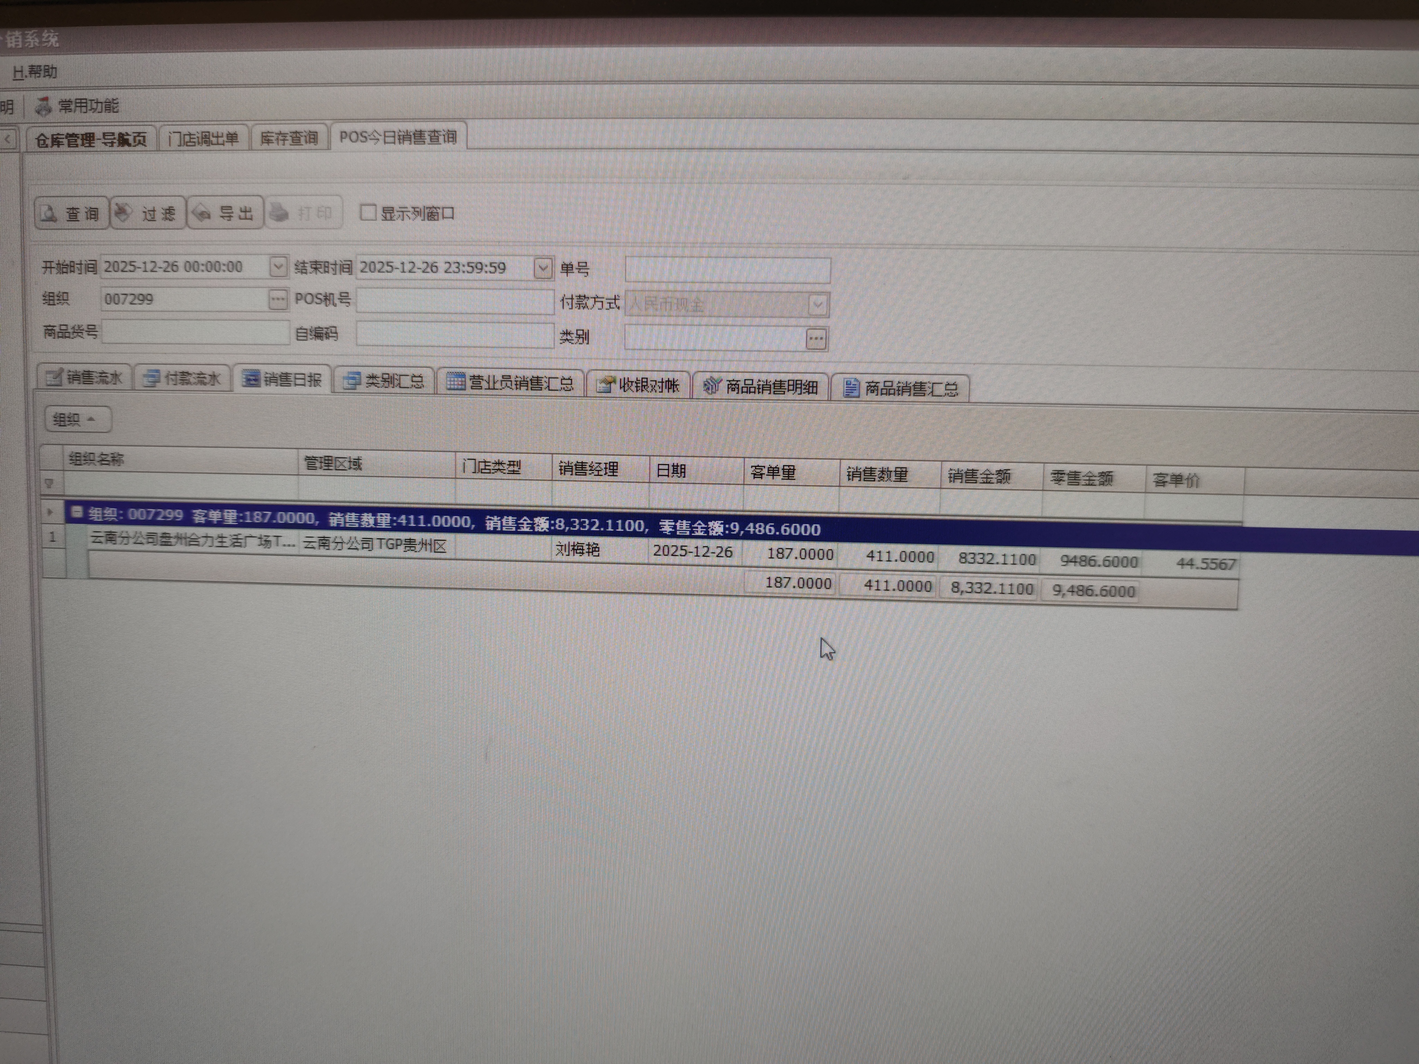Switch to the 营业员销售汇总 tab
The height and width of the screenshot is (1064, 1419).
(511, 383)
